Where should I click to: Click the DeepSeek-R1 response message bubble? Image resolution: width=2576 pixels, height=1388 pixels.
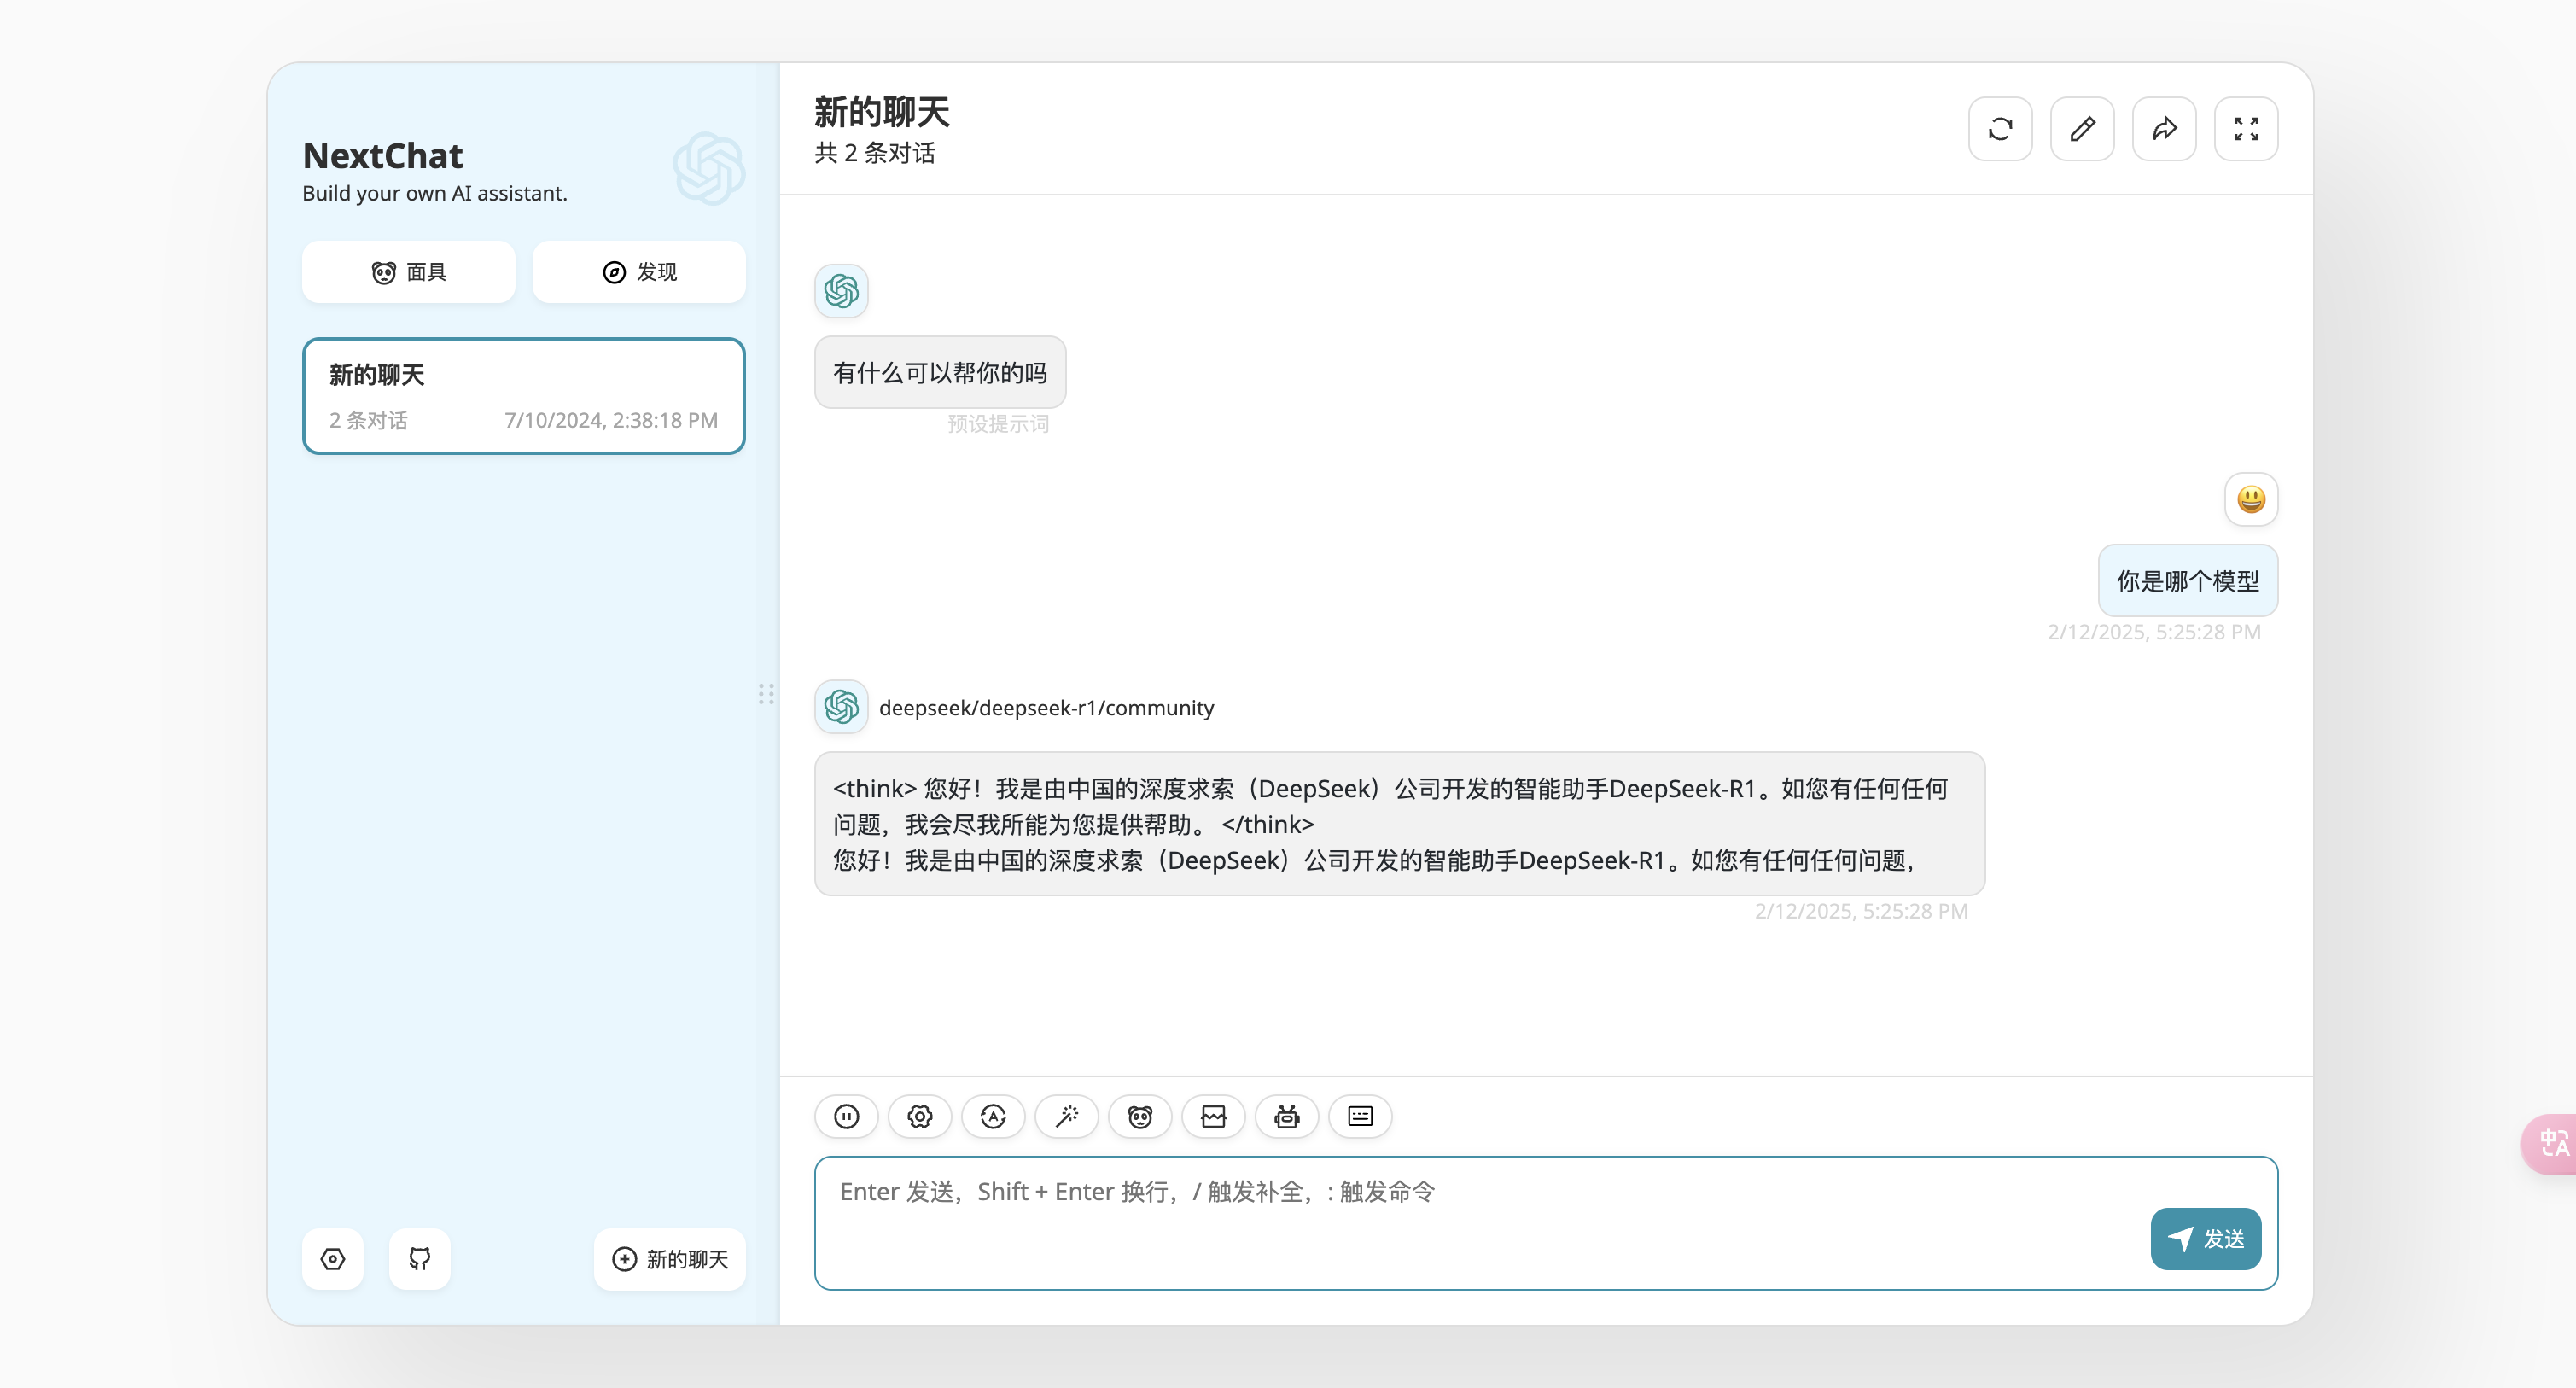[x=1400, y=824]
